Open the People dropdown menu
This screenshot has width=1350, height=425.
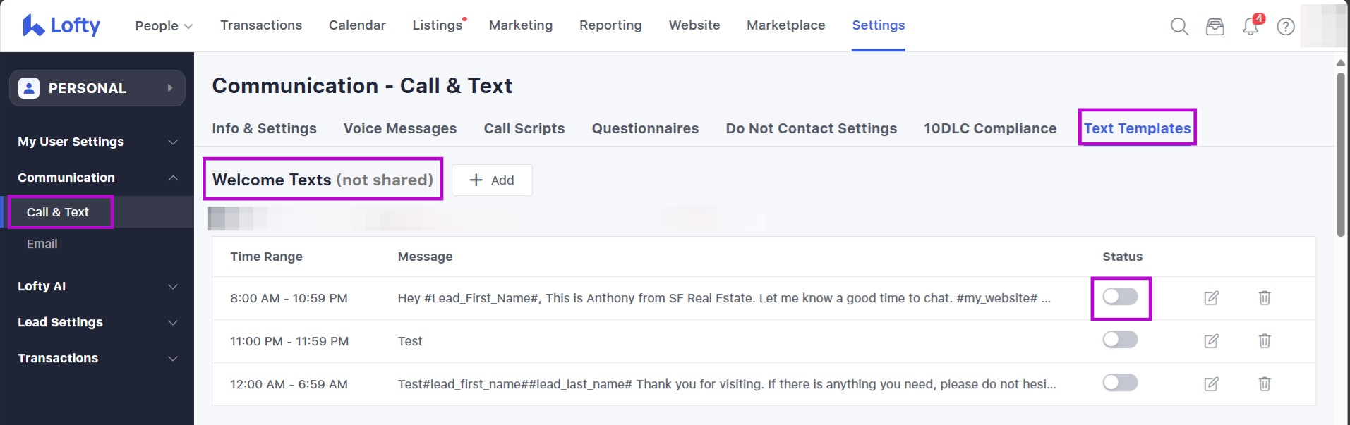click(x=163, y=26)
